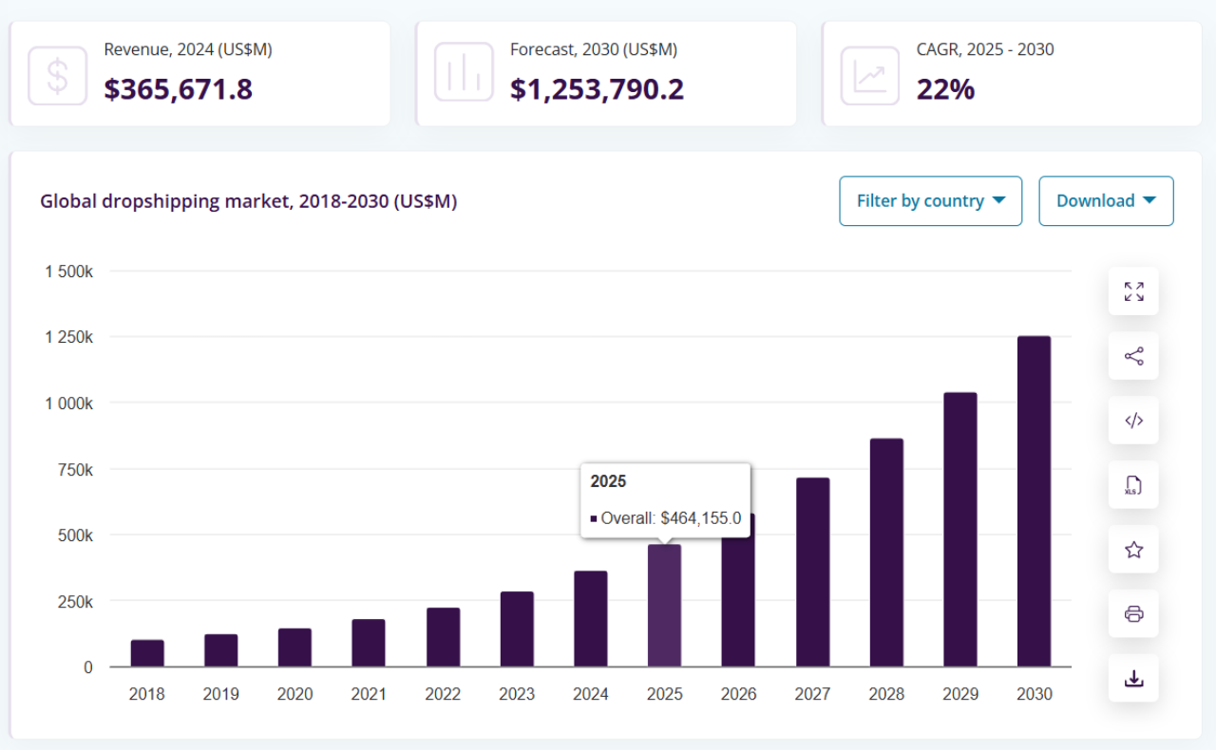Click the share chart icon
Viewport: 1216px width, 750px height.
coord(1133,356)
